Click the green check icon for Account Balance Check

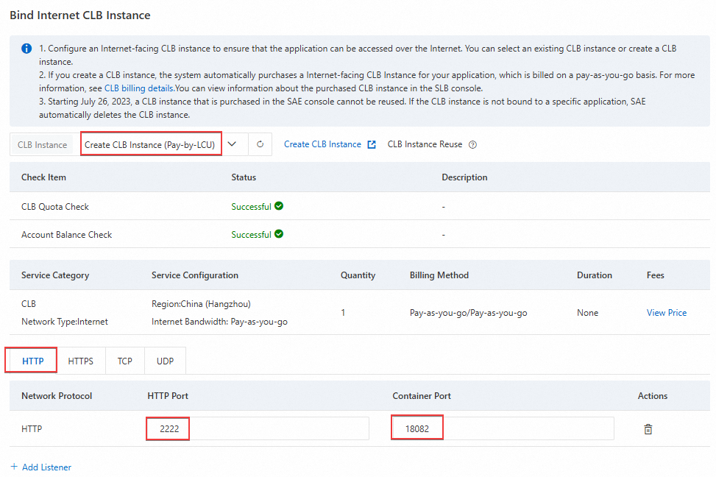pos(279,234)
